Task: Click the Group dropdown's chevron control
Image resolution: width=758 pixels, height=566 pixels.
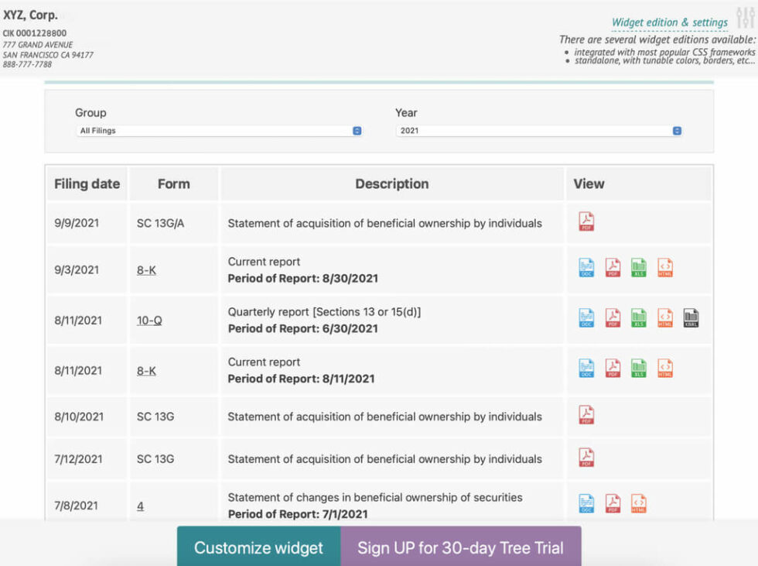Action: point(356,130)
